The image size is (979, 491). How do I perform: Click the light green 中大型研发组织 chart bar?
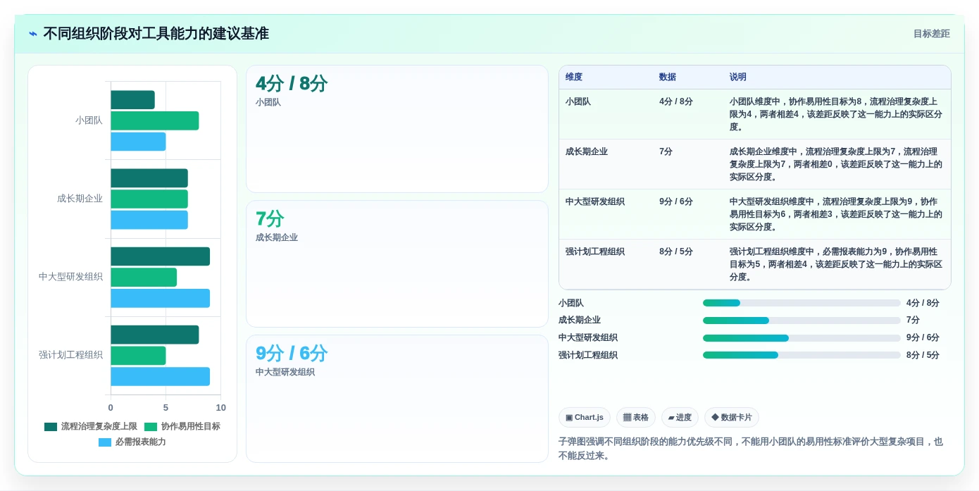point(144,278)
